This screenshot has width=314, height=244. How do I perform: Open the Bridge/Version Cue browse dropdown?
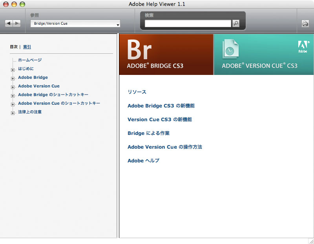[75, 24]
